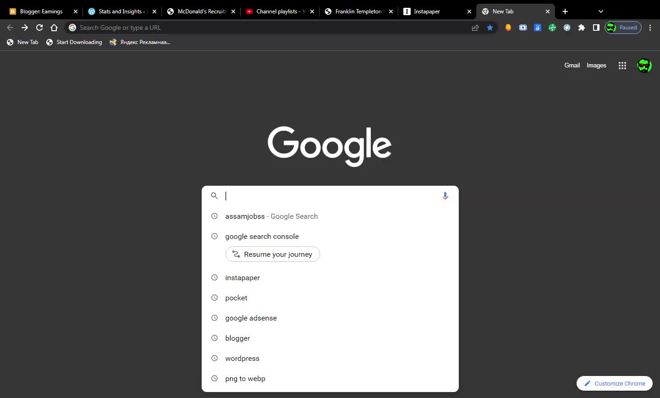Close the Blogger: Earnings tab

coord(76,11)
